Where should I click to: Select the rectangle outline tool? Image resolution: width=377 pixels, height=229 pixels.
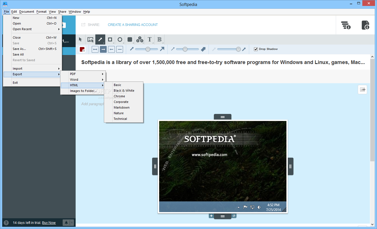coord(110,39)
